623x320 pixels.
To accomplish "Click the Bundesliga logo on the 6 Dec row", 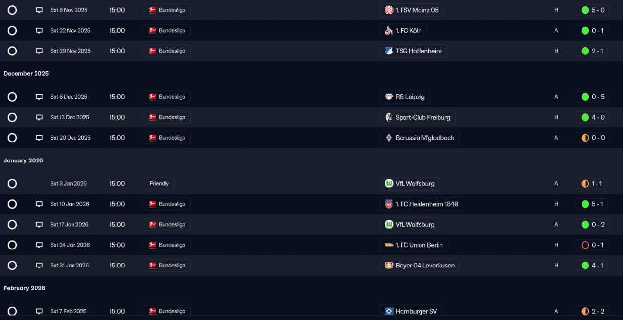I will pos(152,97).
